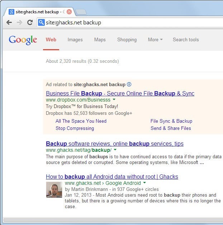Open Backup software reviews result link
The width and height of the screenshot is (223, 225).
point(115,144)
